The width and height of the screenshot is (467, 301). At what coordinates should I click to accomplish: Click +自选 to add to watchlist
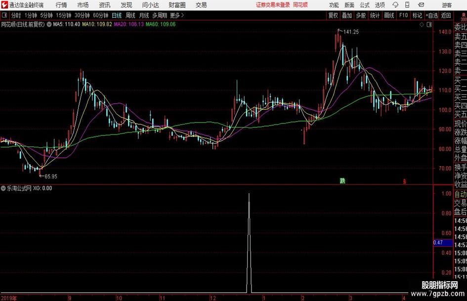coord(431,15)
